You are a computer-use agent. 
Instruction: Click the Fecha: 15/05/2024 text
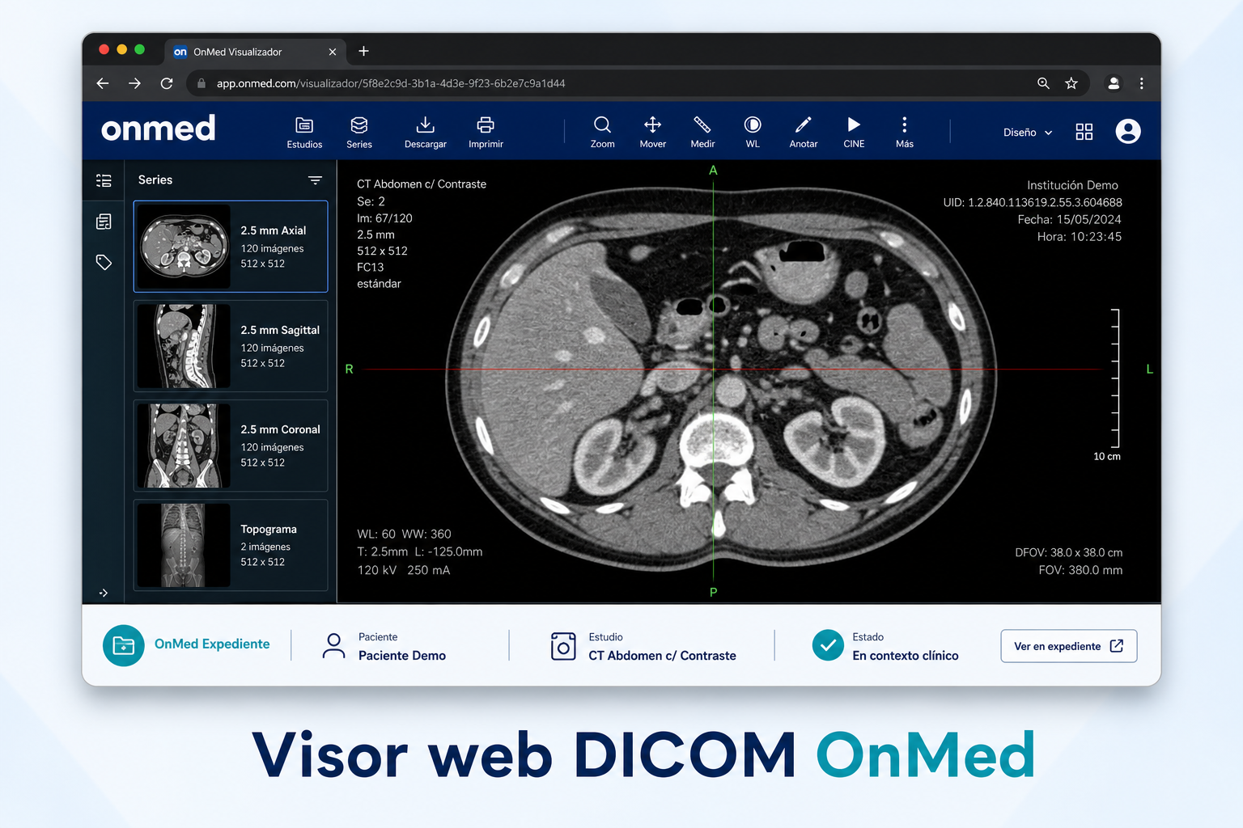[x=1069, y=219]
